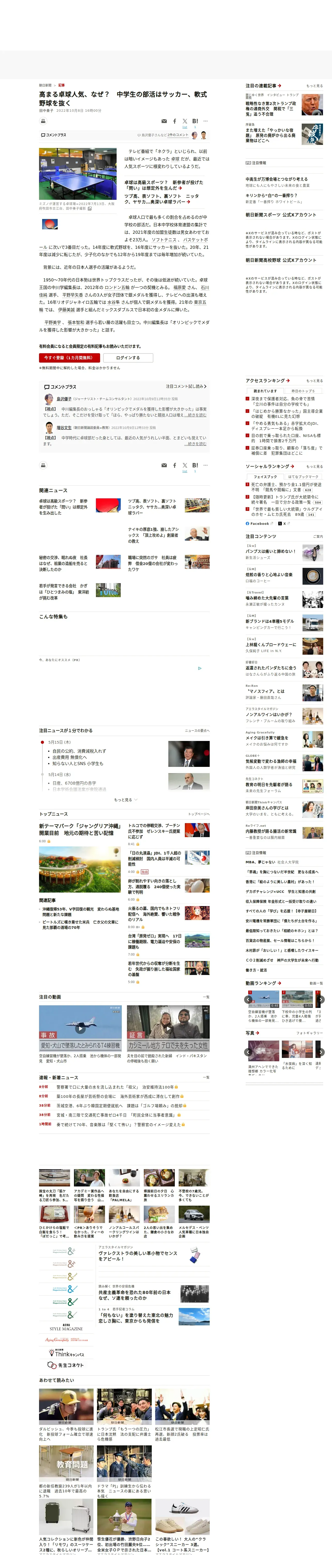Open もっと見る for ソーシャルランキング
This screenshot has height=1555, width=332.
click(314, 466)
